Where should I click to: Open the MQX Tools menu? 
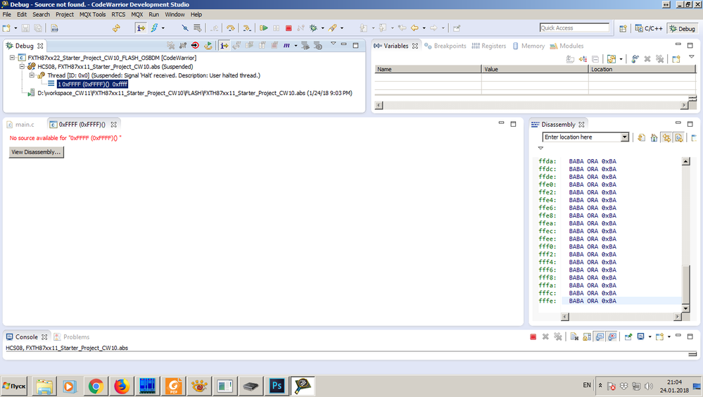(x=92, y=14)
